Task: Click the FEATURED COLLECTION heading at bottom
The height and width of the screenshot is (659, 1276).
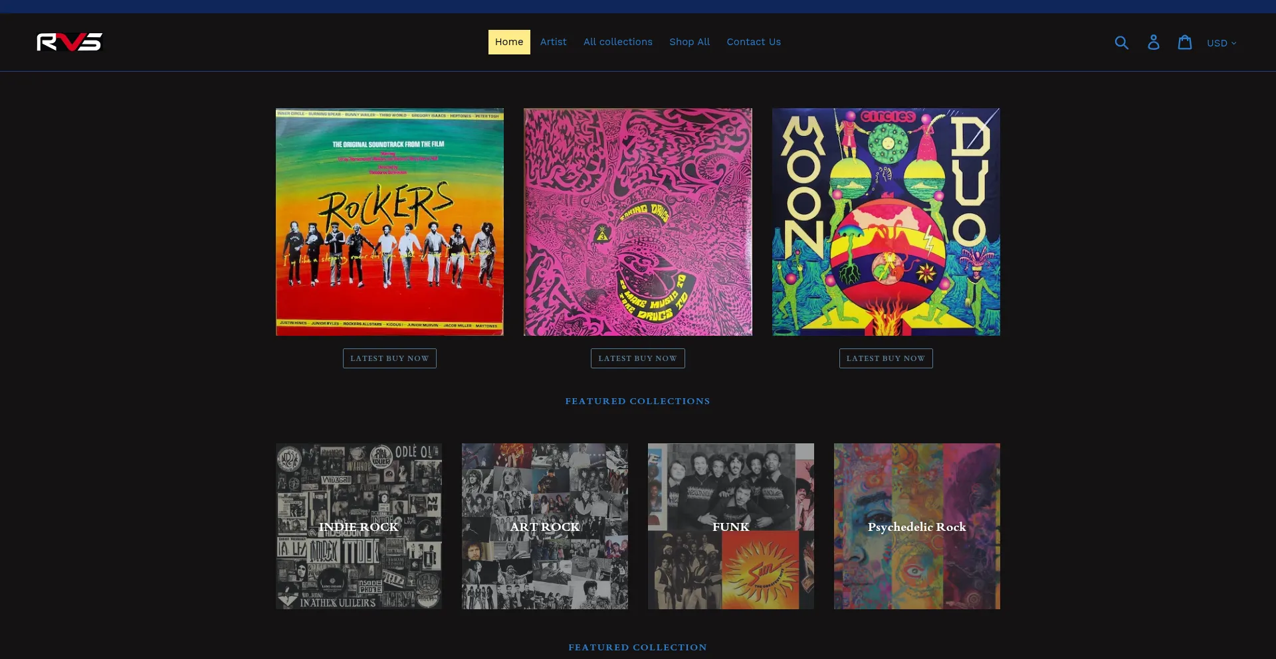Action: tap(638, 647)
